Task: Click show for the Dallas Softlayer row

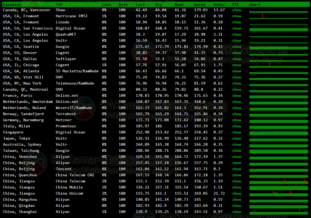Action: tap(236, 59)
